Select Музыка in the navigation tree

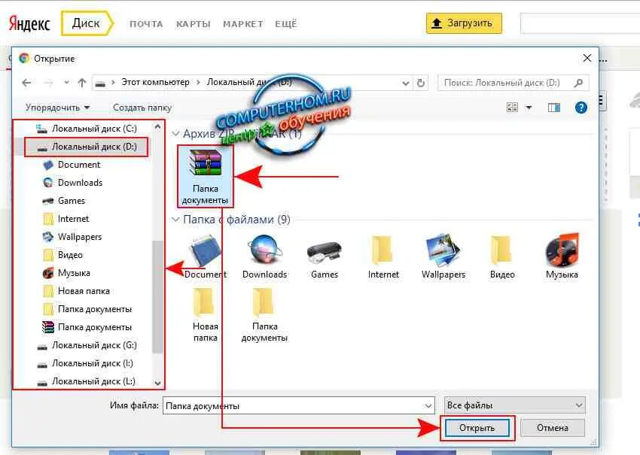(66, 273)
